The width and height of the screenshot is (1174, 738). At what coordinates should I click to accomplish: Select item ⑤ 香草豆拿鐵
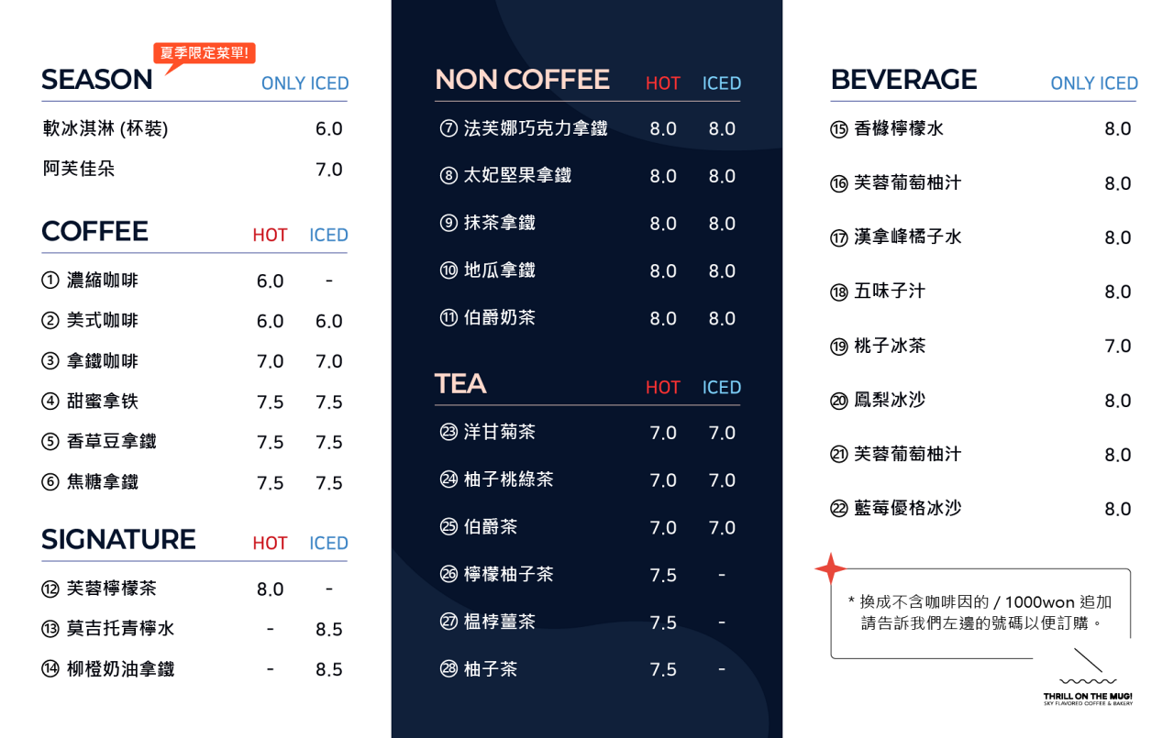99,442
